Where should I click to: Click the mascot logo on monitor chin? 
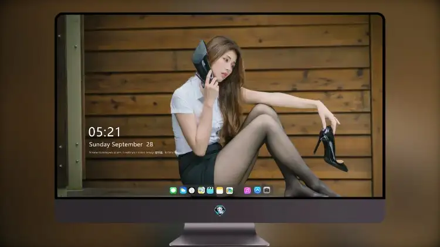pyautogui.click(x=220, y=210)
